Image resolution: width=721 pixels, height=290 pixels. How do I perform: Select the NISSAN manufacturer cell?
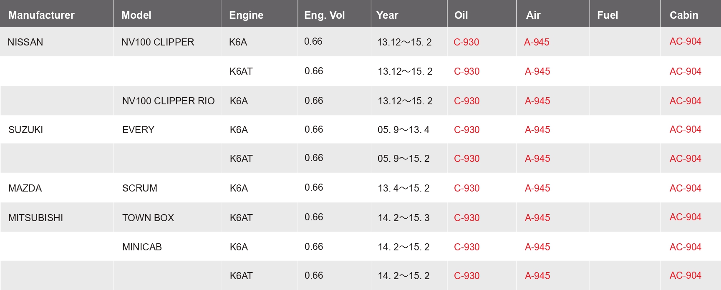click(25, 42)
